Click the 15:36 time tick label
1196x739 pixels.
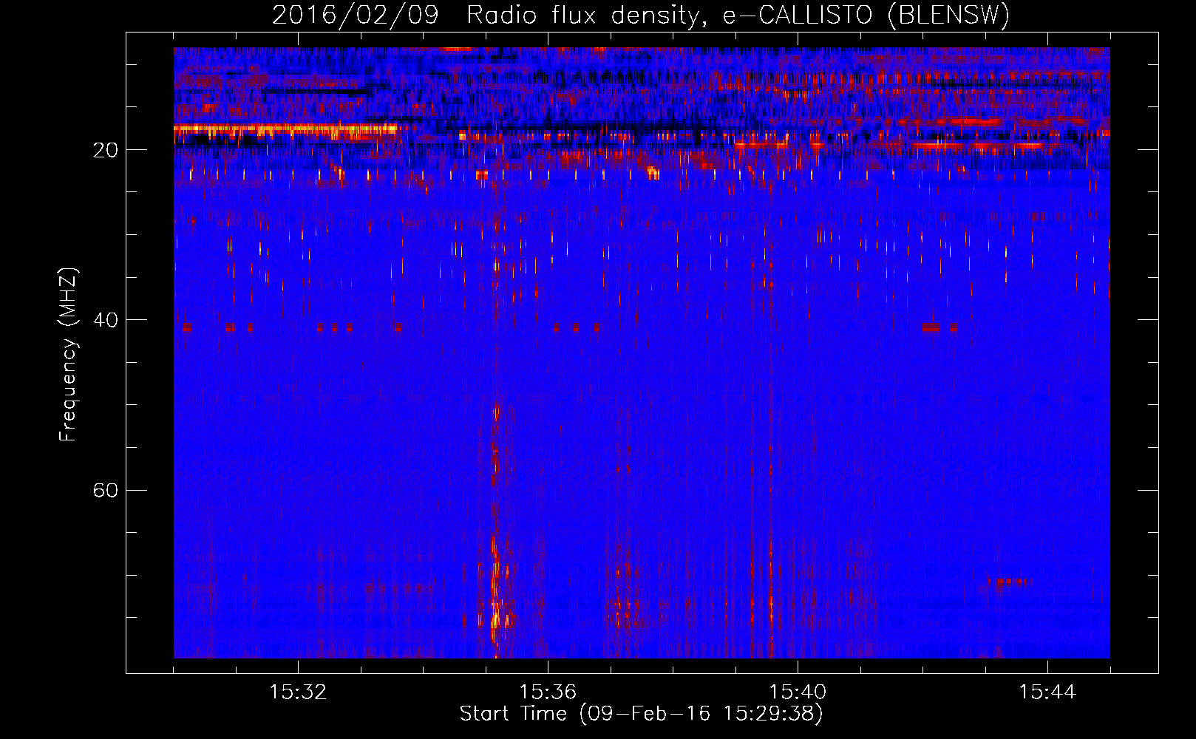(548, 692)
